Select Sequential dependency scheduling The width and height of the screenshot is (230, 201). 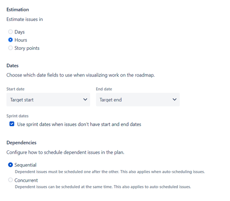(10, 165)
